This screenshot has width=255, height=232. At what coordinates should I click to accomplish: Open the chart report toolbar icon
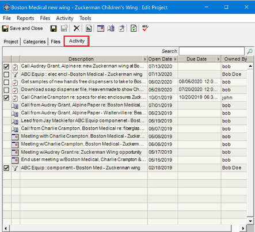(x=89, y=29)
